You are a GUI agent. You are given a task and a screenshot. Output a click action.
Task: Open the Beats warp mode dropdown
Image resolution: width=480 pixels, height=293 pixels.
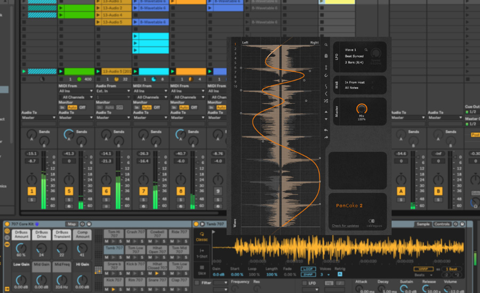point(423,275)
